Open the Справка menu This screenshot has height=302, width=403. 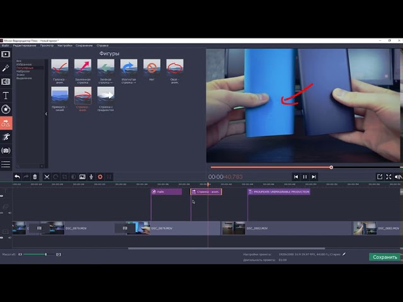click(102, 45)
